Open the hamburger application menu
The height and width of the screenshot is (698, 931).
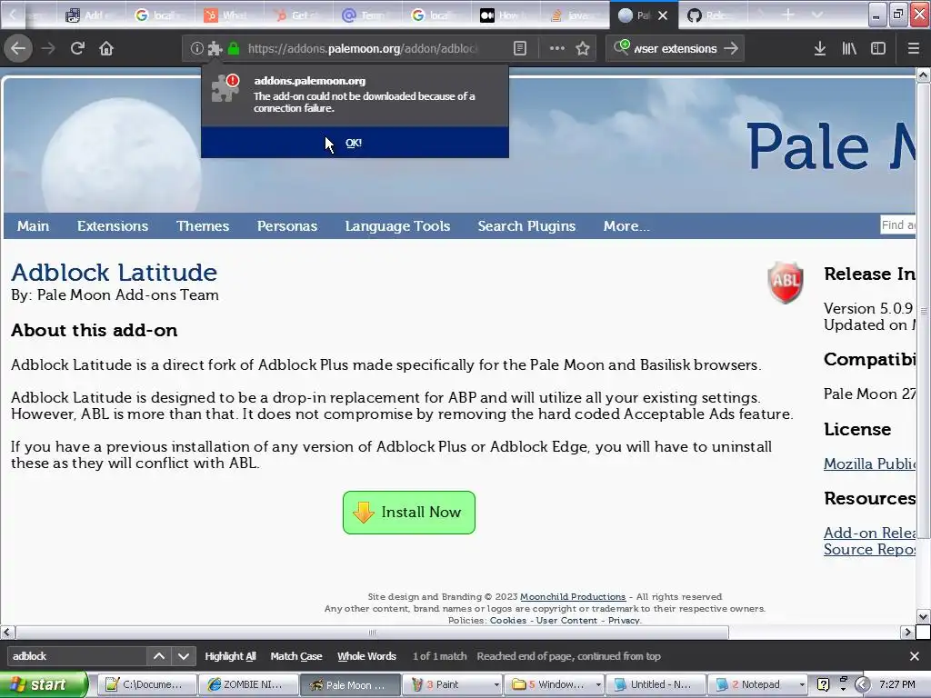[913, 49]
